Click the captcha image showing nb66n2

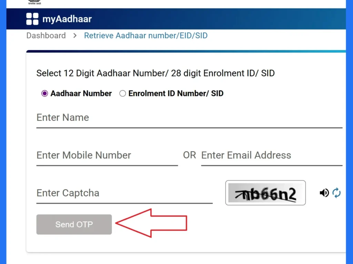point(265,193)
